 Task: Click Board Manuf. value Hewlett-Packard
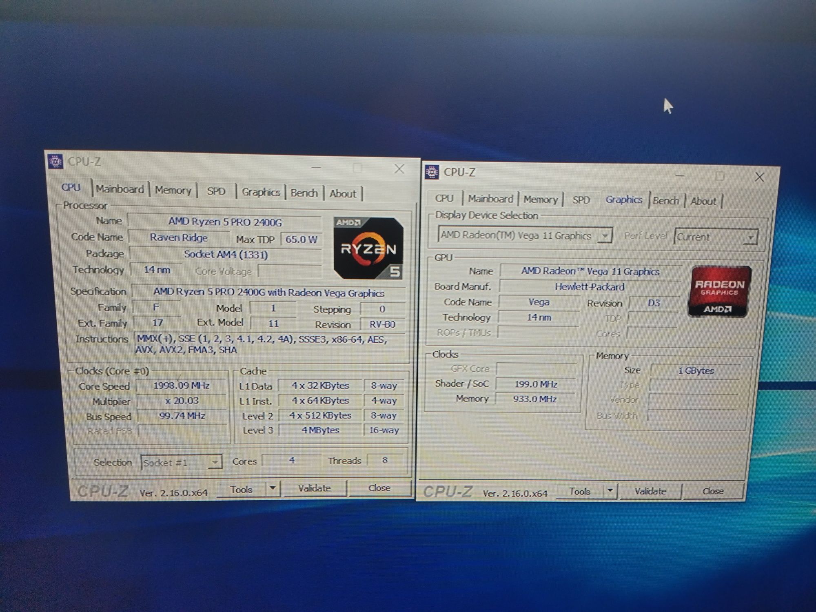tap(590, 287)
